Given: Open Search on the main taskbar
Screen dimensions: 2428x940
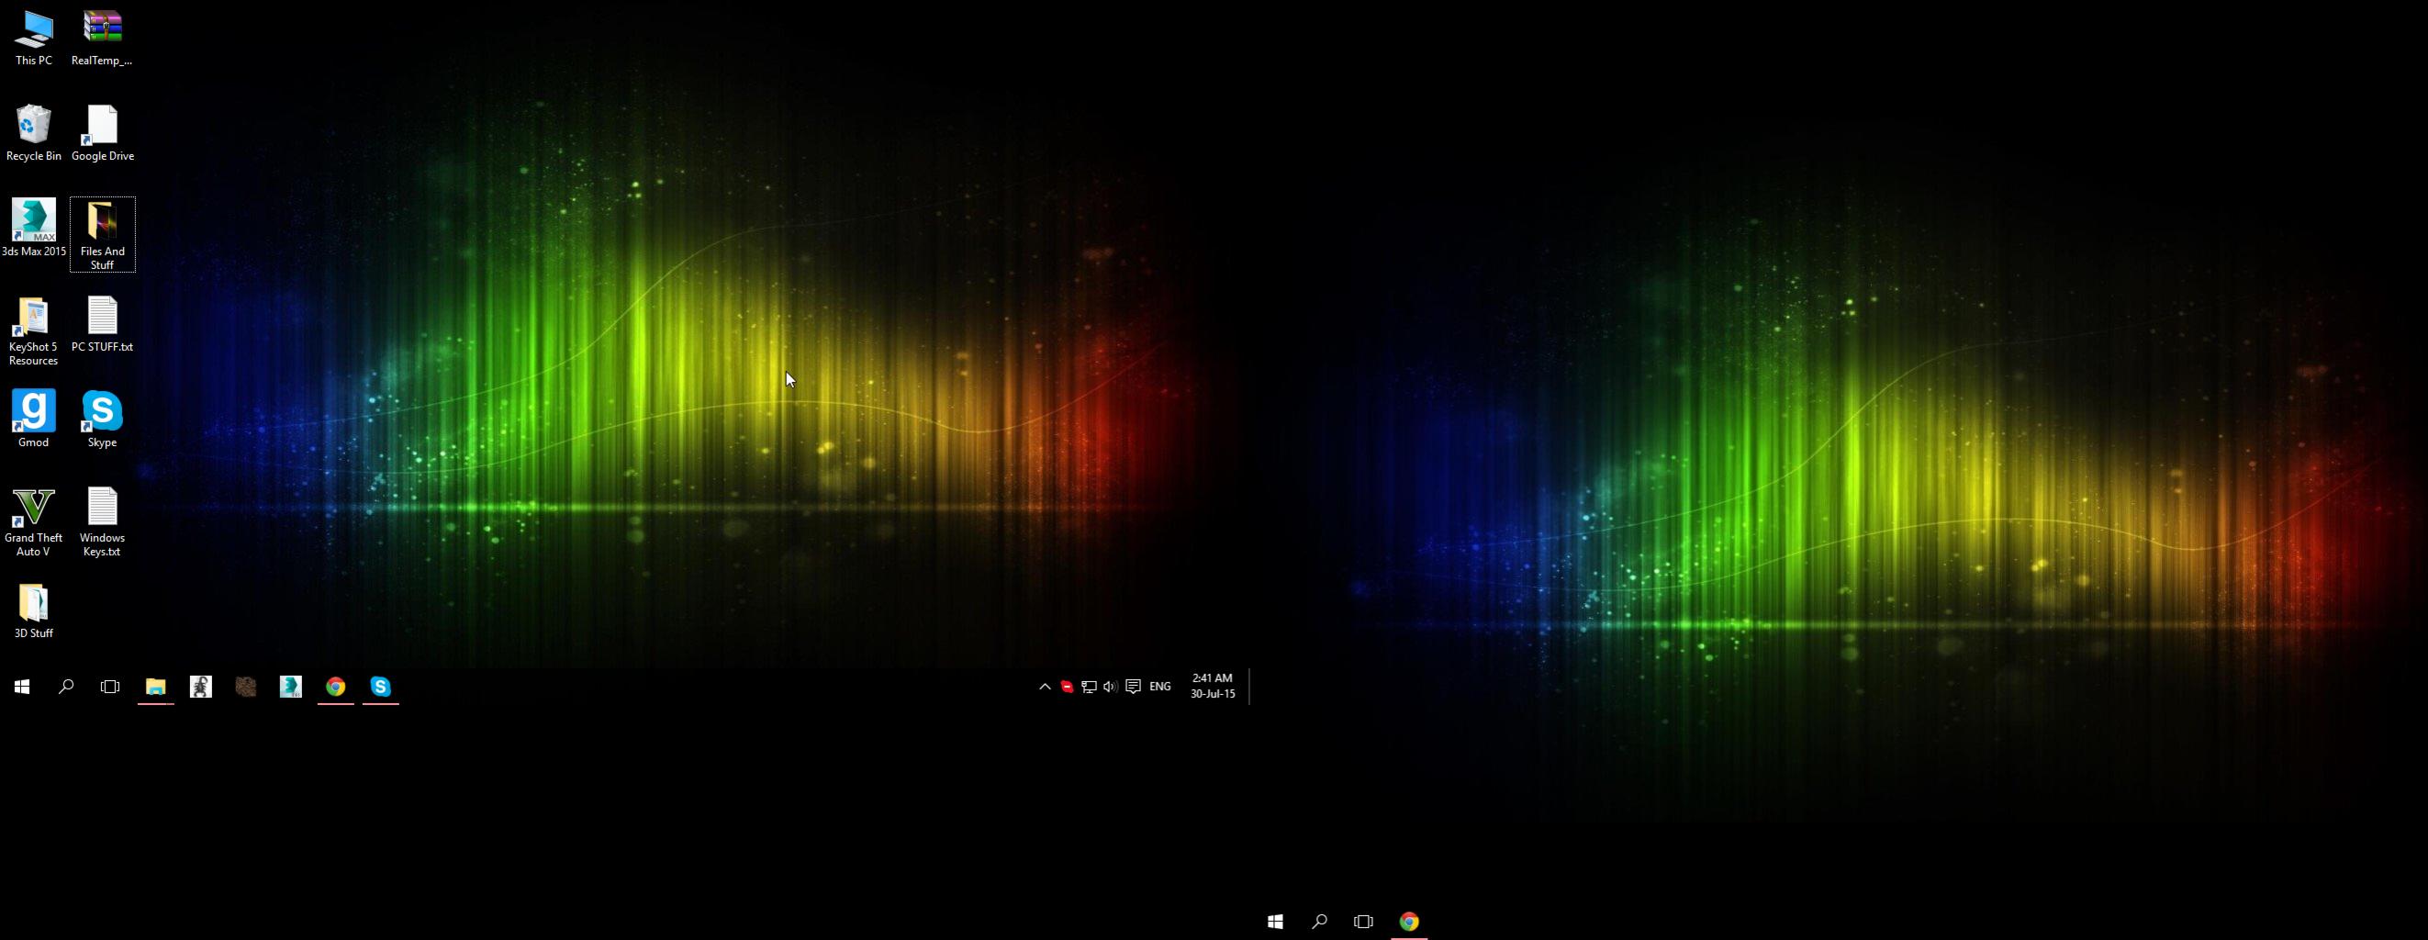Looking at the screenshot, I should click(66, 687).
